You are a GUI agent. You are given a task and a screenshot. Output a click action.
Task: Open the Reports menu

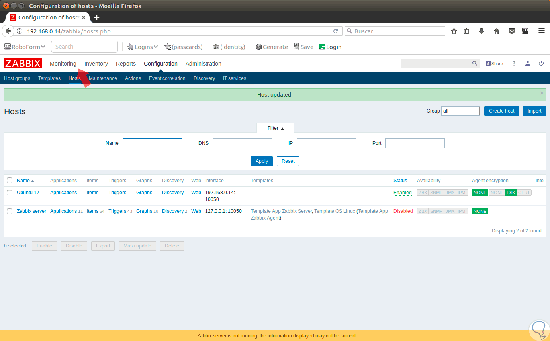click(126, 64)
